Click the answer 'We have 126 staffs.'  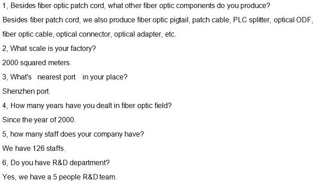pos(34,149)
